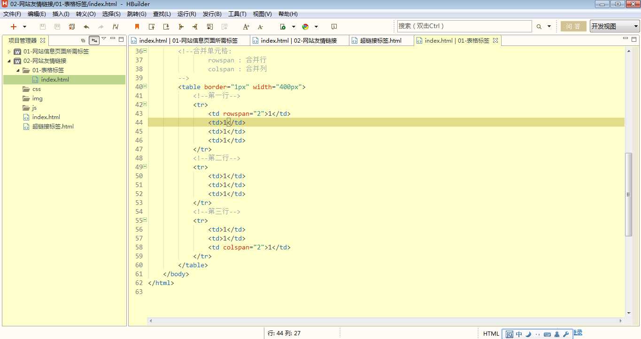Close the 项目管理器 panel tab
641x339 pixels.
(x=43, y=40)
